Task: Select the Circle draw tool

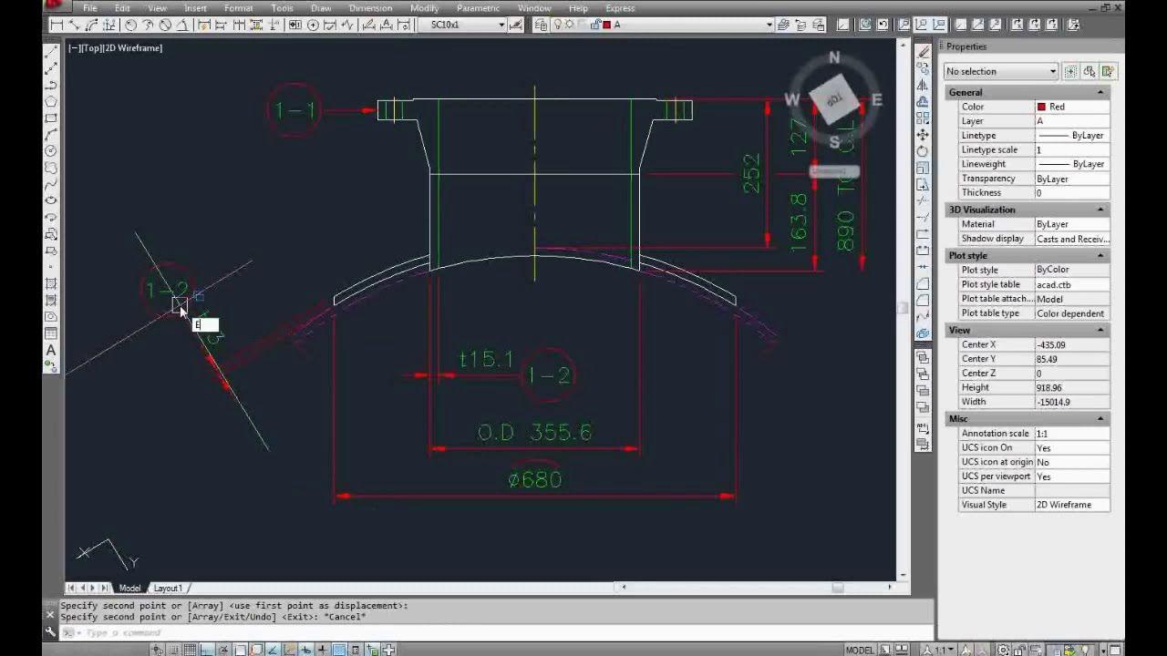Action: 51,150
